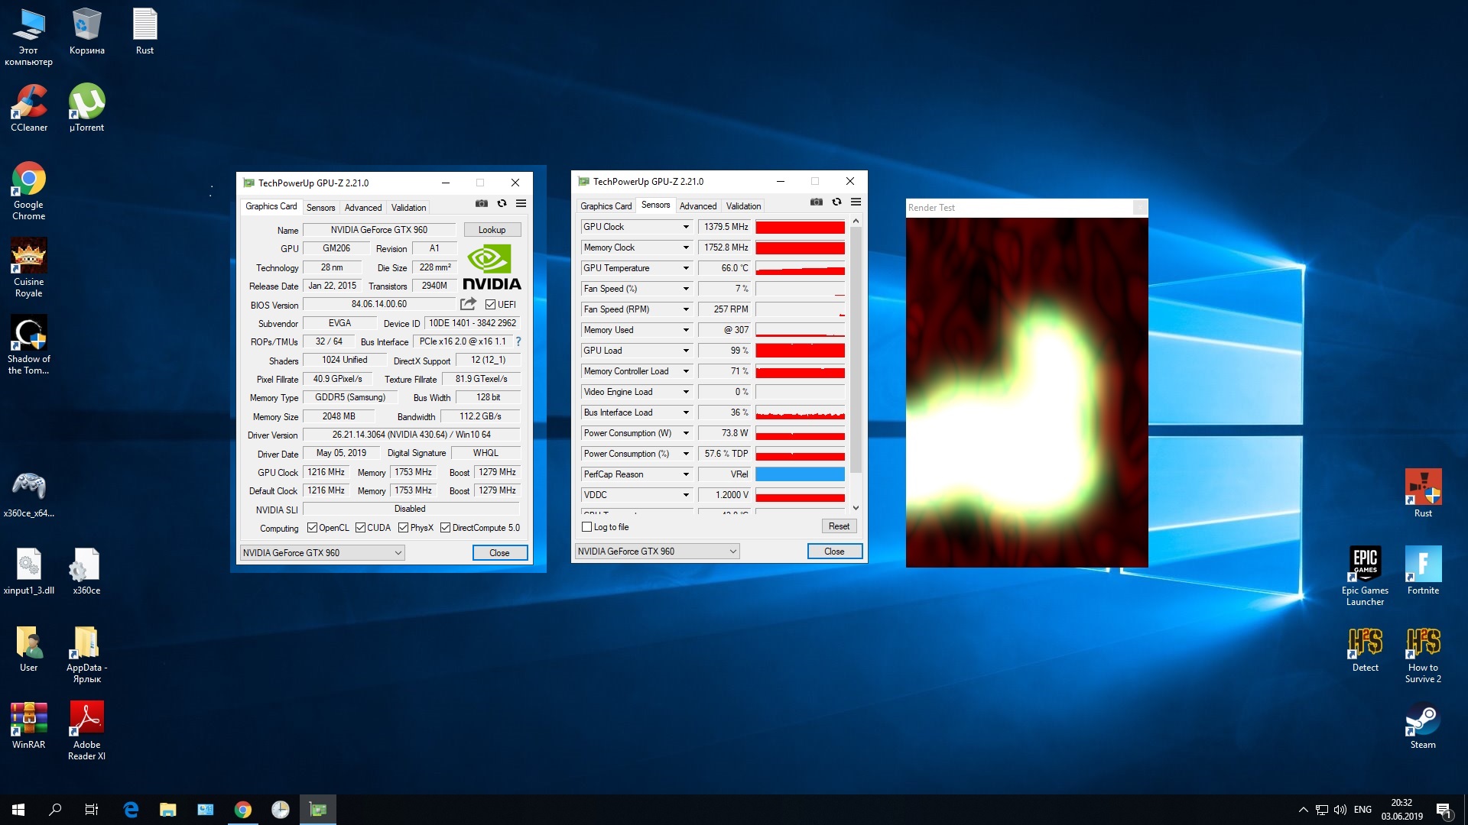Click Google Chrome in the taskbar
Image resolution: width=1468 pixels, height=825 pixels.
click(x=243, y=810)
